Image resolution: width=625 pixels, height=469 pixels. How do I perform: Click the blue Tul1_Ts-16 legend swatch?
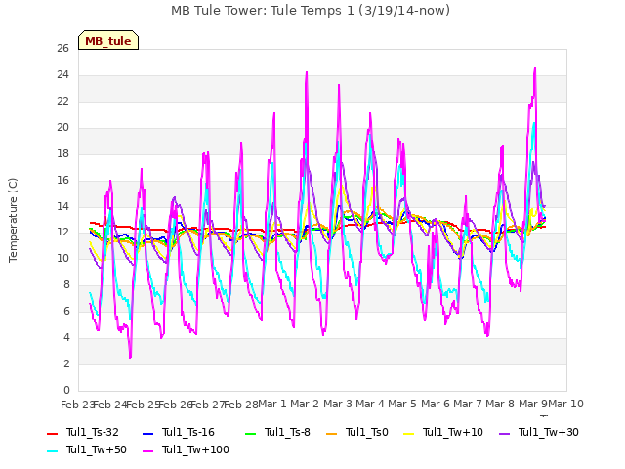click(x=147, y=434)
